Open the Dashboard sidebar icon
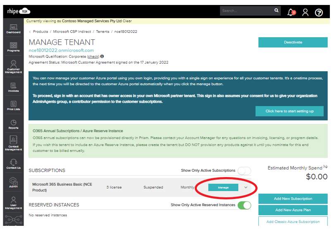 pyautogui.click(x=13, y=29)
